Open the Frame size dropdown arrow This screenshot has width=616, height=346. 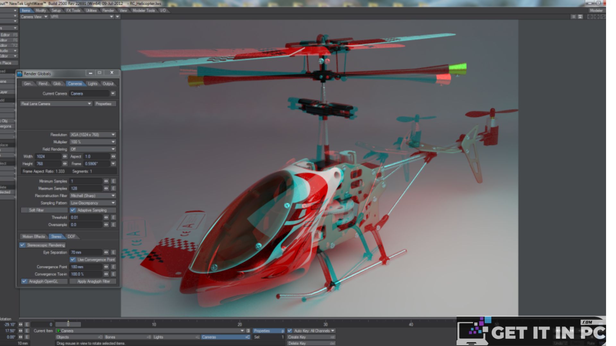[x=113, y=164]
